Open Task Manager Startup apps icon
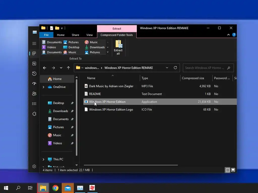The image size is (258, 193). pos(34,83)
